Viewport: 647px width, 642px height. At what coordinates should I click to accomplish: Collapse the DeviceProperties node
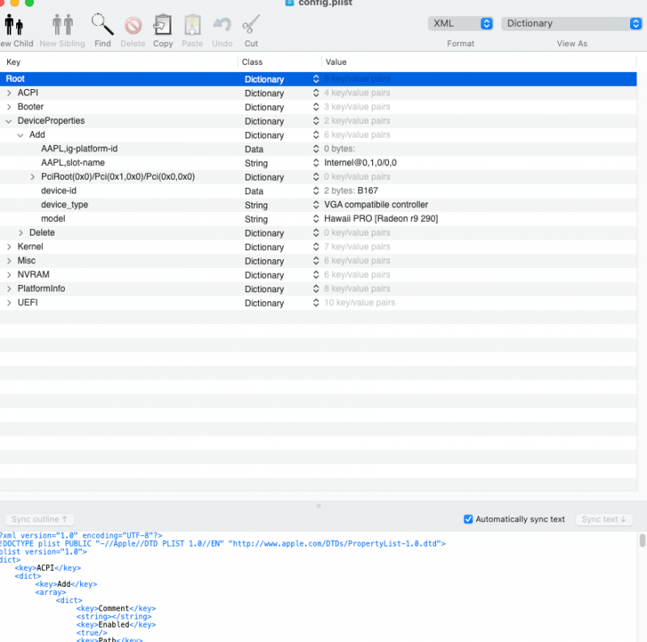pos(9,121)
